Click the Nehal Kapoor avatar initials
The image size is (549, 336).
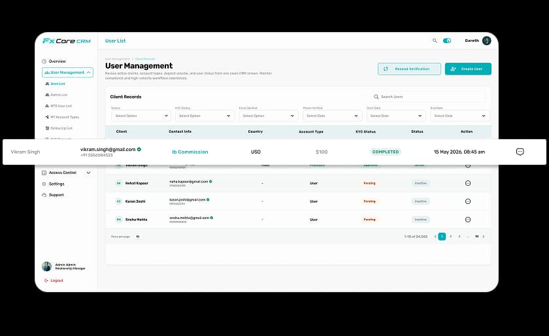(119, 183)
